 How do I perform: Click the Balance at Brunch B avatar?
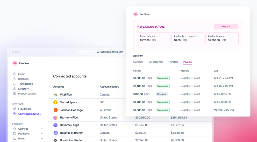[55, 133]
